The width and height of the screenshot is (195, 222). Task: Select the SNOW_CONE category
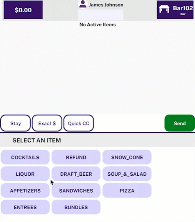click(127, 157)
